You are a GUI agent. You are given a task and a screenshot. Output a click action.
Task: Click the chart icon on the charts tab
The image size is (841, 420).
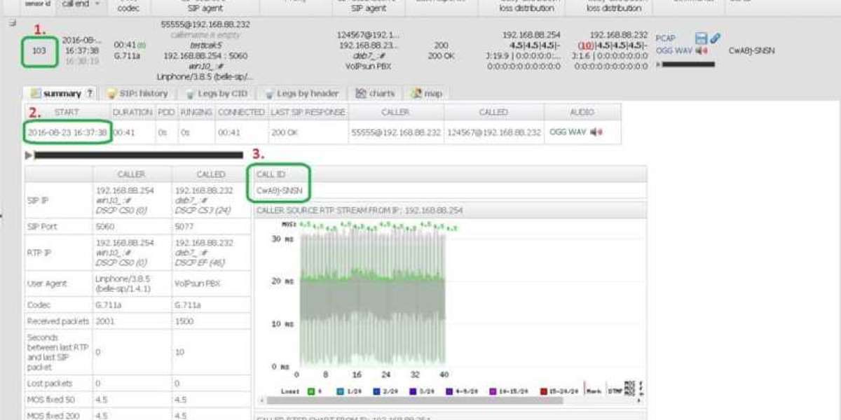pyautogui.click(x=362, y=92)
